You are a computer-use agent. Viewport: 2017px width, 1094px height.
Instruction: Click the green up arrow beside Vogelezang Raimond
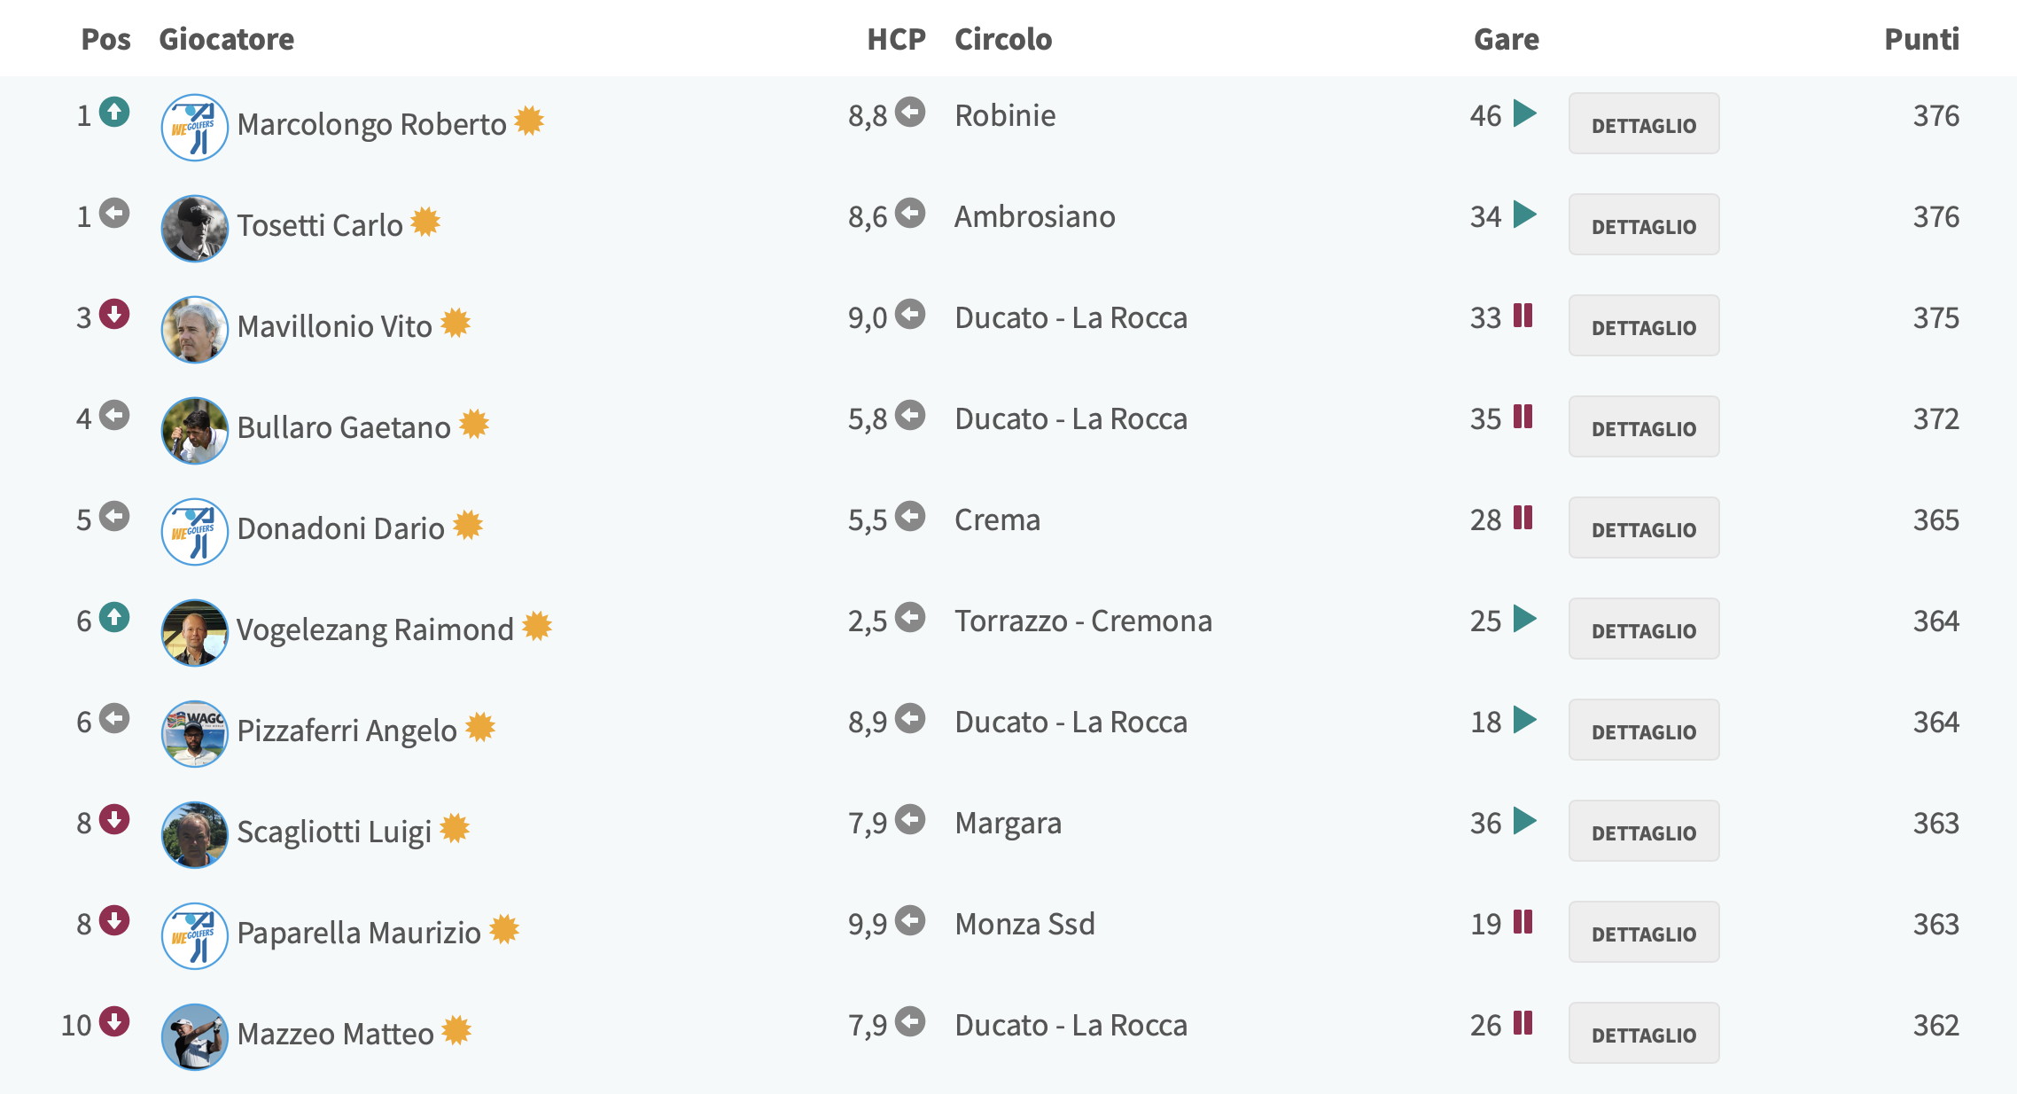tap(113, 618)
